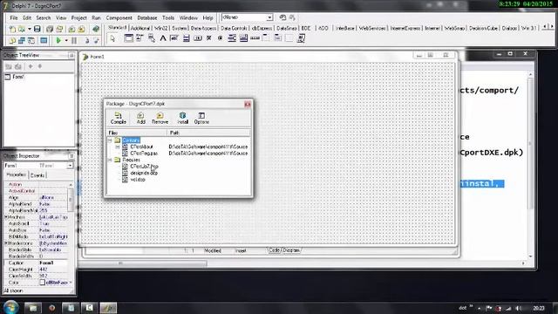This screenshot has height=314, width=558.
Task: Pick the Label component (A icon)
Action: (163, 38)
